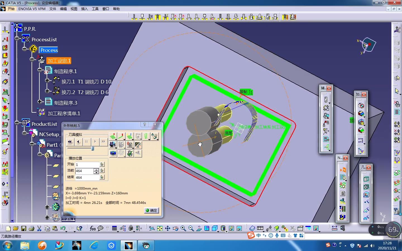Click the 当前 field spinner arrows
The image size is (402, 251).
point(96,171)
